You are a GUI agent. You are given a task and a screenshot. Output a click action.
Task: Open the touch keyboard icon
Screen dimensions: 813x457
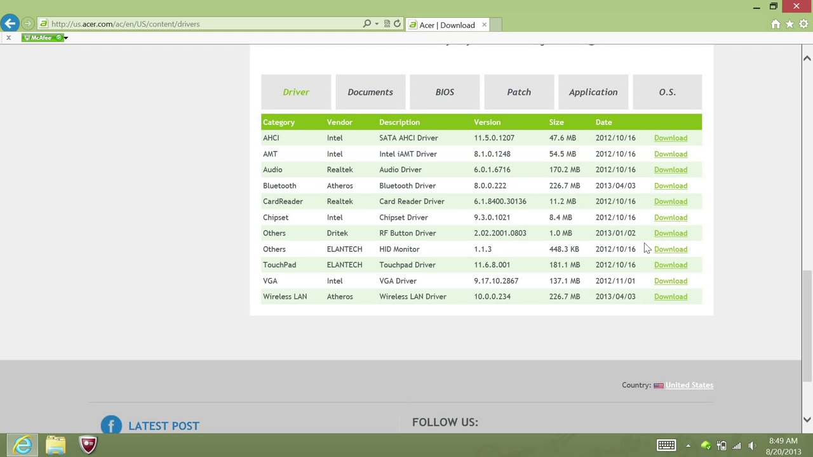[666, 446]
